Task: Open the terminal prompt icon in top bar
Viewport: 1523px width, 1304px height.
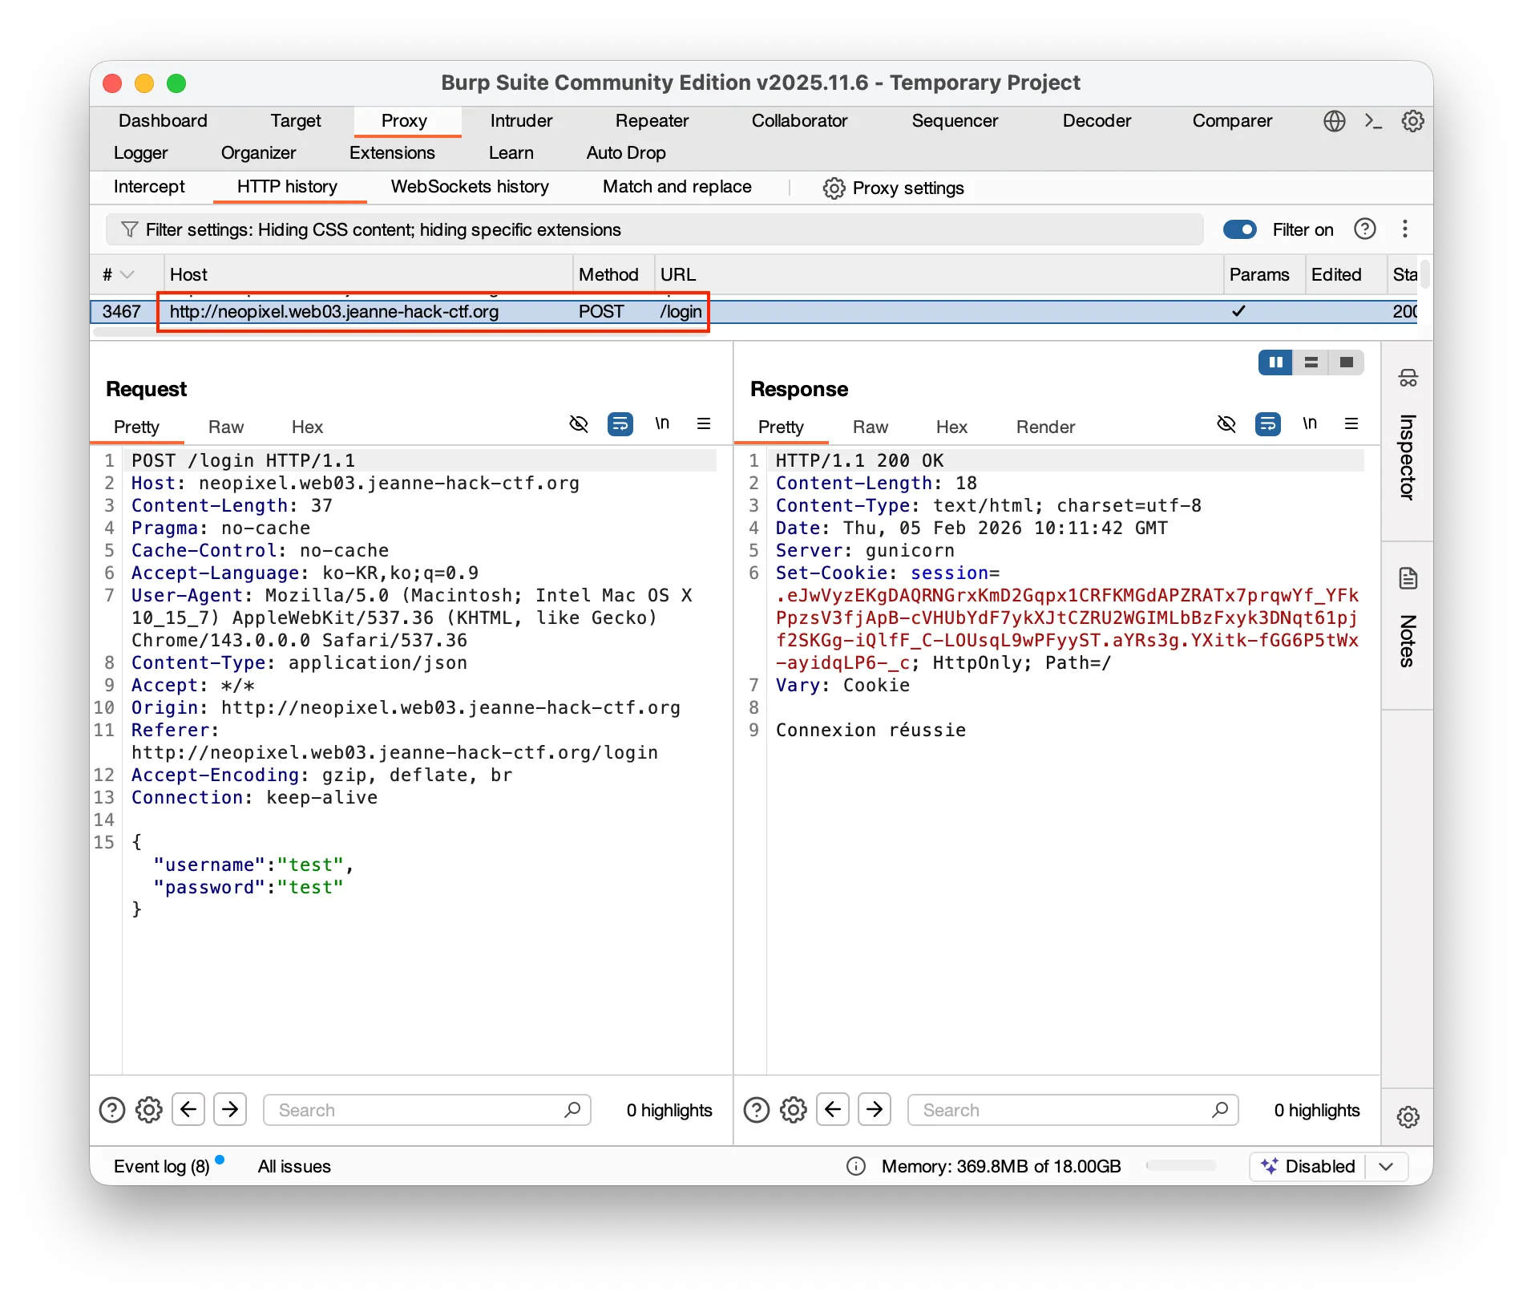Action: tap(1373, 121)
